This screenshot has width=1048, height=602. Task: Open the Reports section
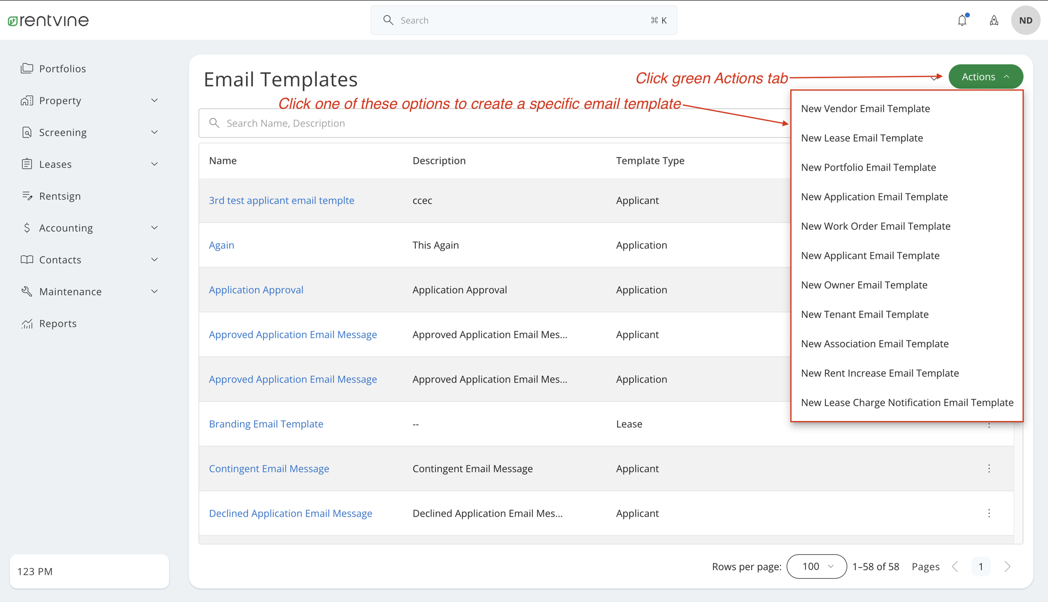coord(57,323)
